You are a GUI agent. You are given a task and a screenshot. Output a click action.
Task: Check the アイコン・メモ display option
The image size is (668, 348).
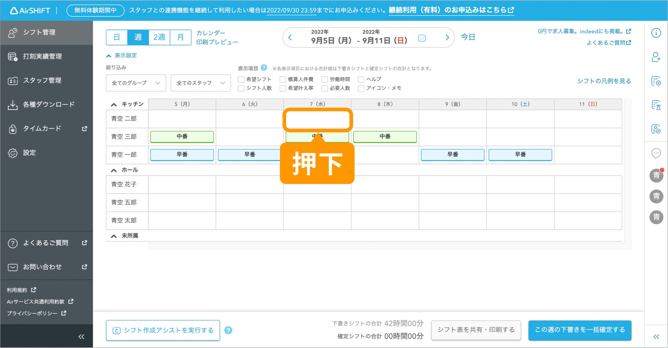pos(361,88)
